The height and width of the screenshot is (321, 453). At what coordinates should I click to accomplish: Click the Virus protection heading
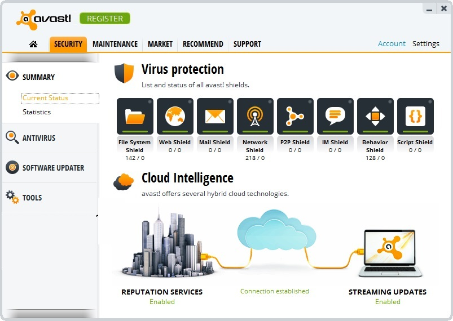[x=183, y=69]
